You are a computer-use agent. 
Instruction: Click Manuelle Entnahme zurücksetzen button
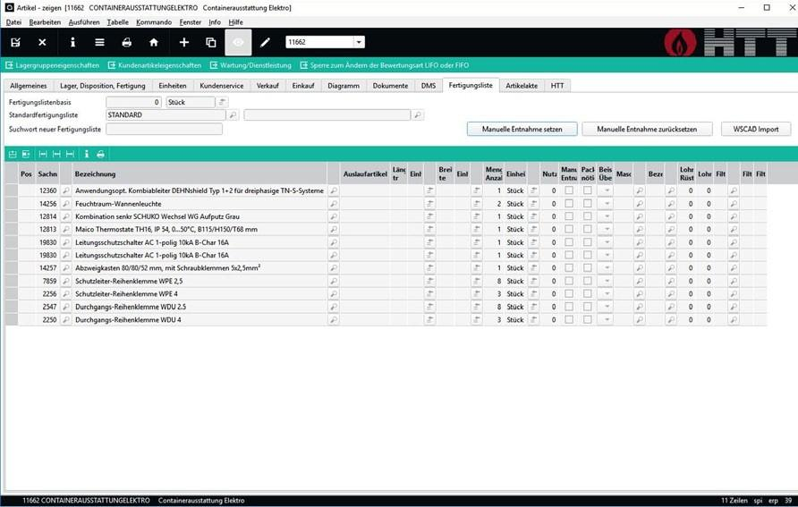(647, 129)
